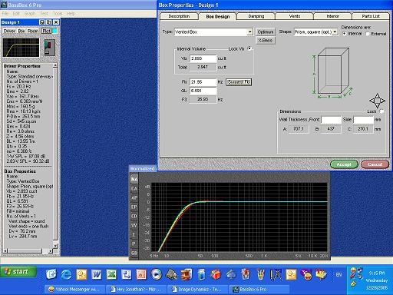Viewport: 393px width, 295px height.
Task: Click the four-arrow box orientation control
Action: (x=377, y=101)
